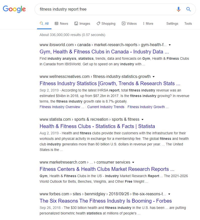200x220 pixels.
Task: Click the 'Sep 2, 2019' snippet date
Action: coord(49,90)
